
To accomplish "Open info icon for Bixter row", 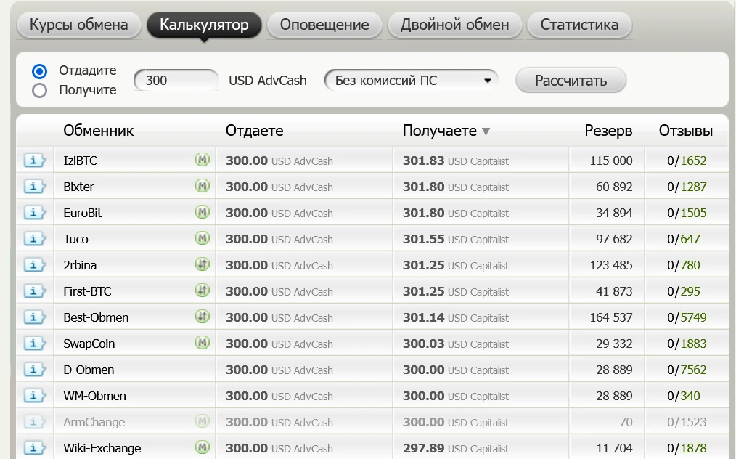I will (34, 187).
